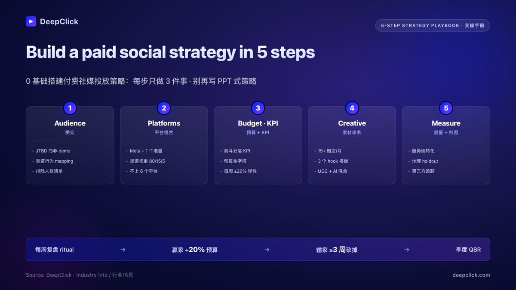Click the arrow after '每周复盘 ritual'
This screenshot has width=516, height=290.
pos(123,250)
